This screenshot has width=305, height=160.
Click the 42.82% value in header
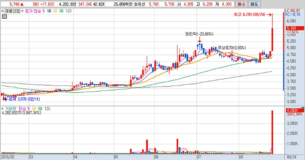pos(99,4)
